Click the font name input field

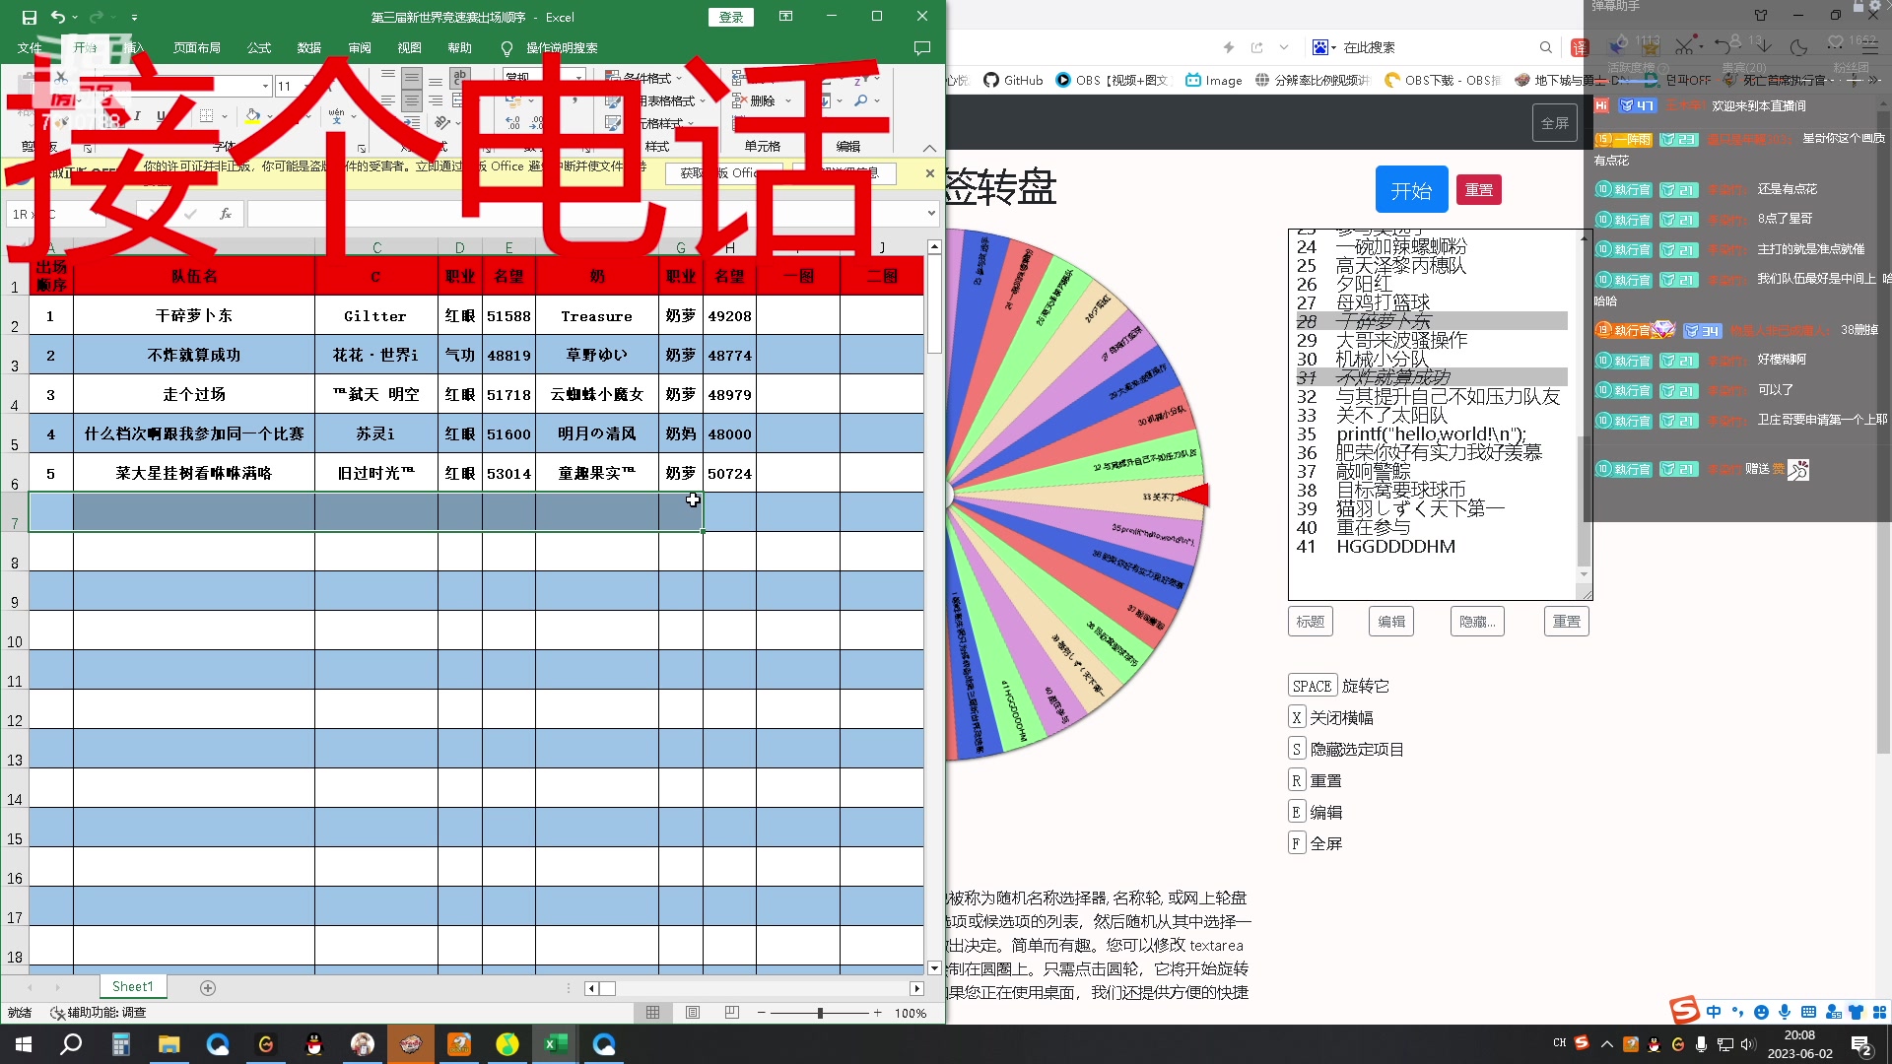[x=182, y=86]
